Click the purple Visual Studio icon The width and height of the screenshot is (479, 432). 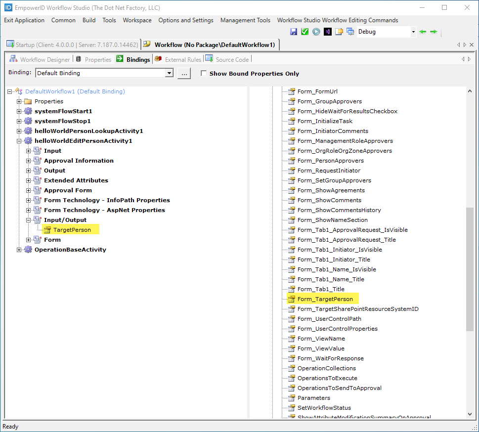[327, 32]
